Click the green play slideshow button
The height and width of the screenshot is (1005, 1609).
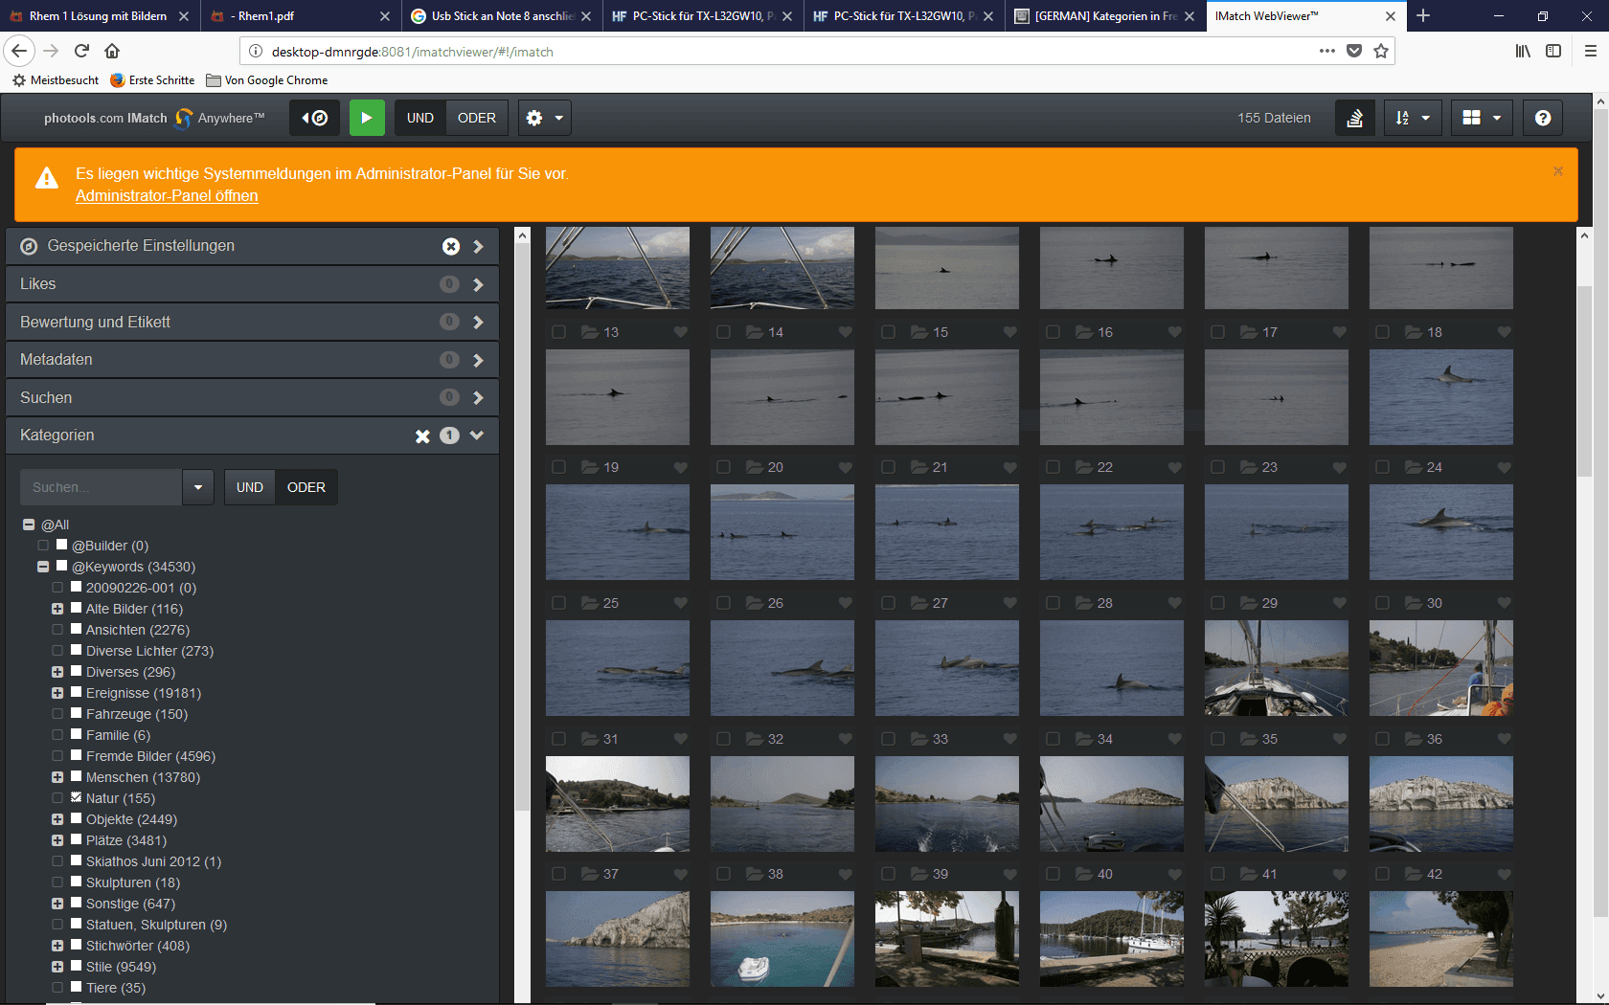pos(367,118)
